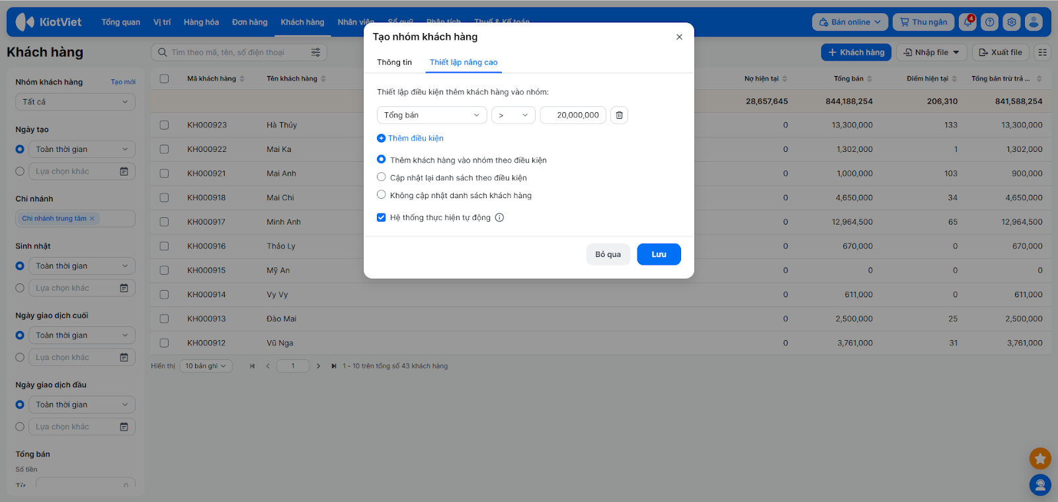Expand the Bán online dropdown

[850, 22]
